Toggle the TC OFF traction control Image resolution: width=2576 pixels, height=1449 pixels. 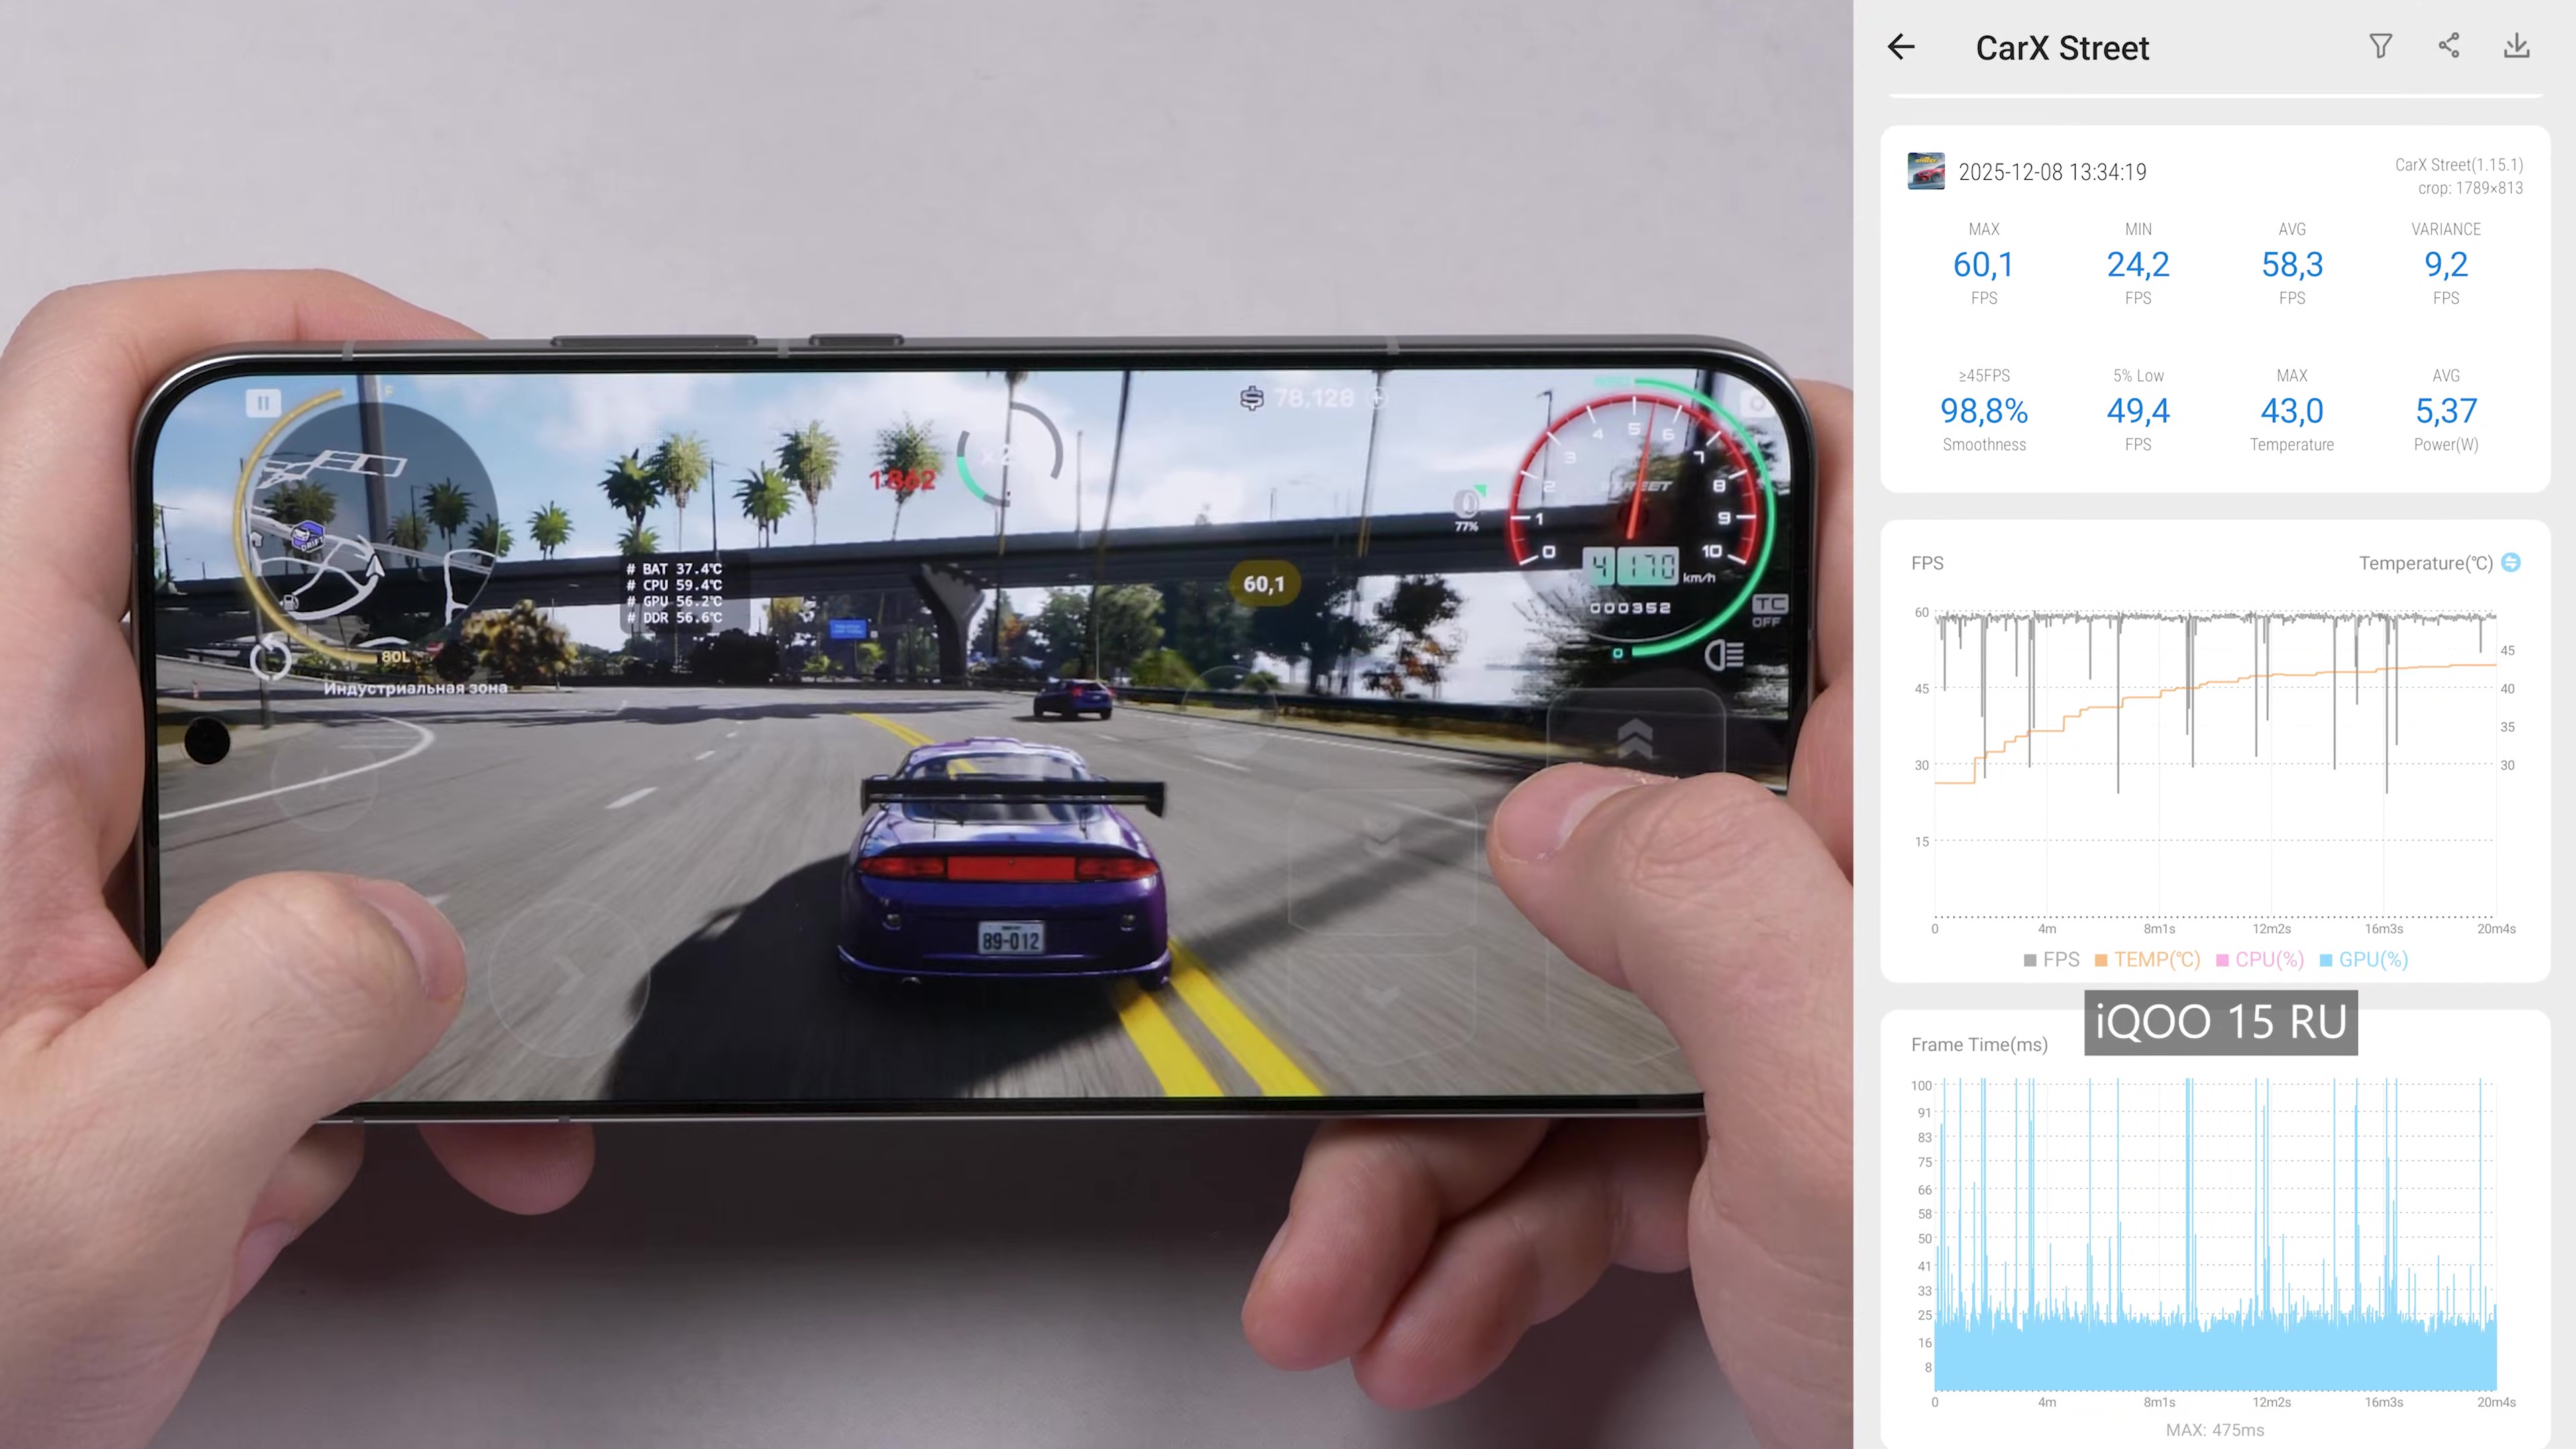(1768, 611)
